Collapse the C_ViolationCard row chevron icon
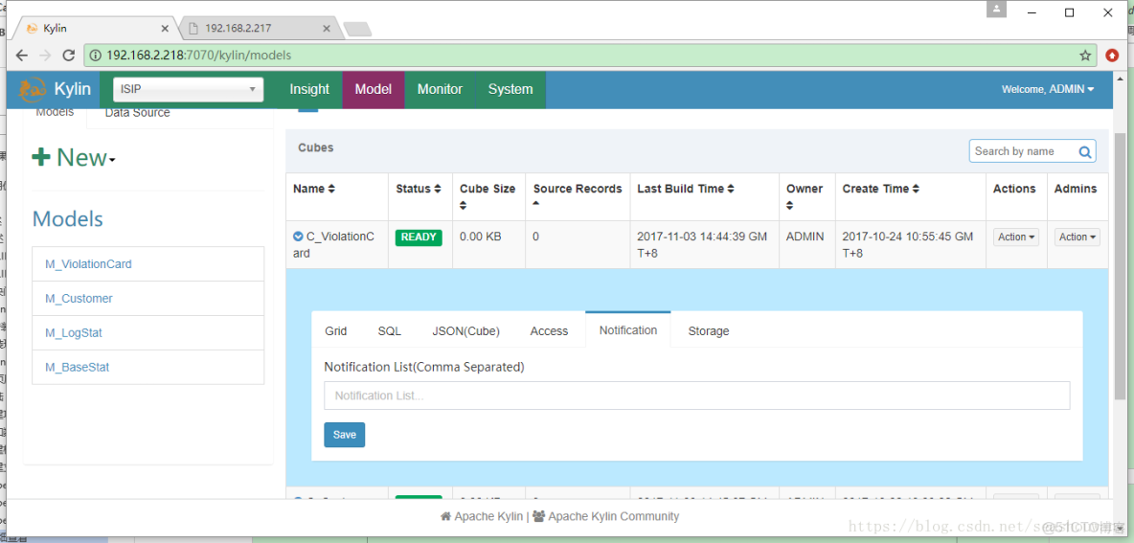This screenshot has height=543, width=1134. pyautogui.click(x=297, y=237)
